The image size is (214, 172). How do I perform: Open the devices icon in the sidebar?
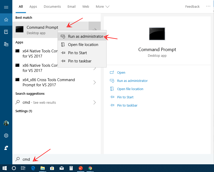pos(6,44)
